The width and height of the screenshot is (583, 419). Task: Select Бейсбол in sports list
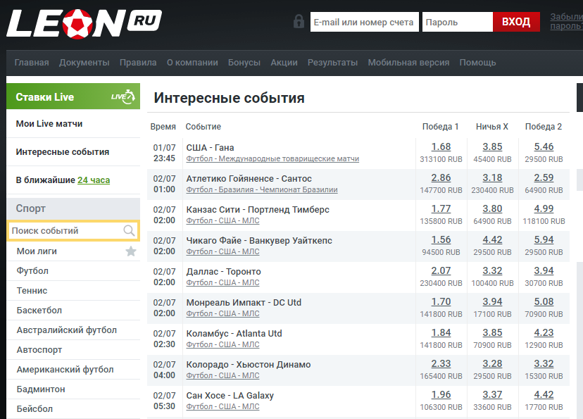(x=35, y=409)
